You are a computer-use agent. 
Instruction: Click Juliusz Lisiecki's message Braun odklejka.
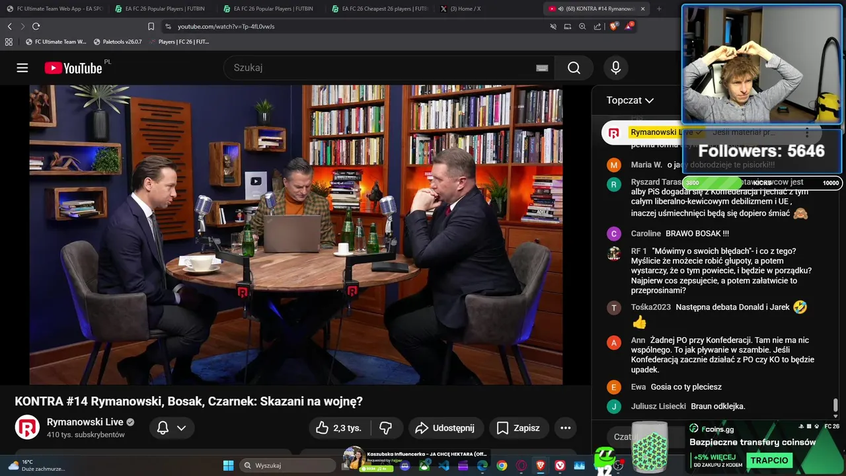[717, 406]
